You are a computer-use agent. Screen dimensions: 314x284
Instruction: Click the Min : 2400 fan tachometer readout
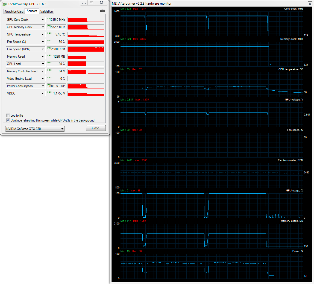tap(126, 160)
